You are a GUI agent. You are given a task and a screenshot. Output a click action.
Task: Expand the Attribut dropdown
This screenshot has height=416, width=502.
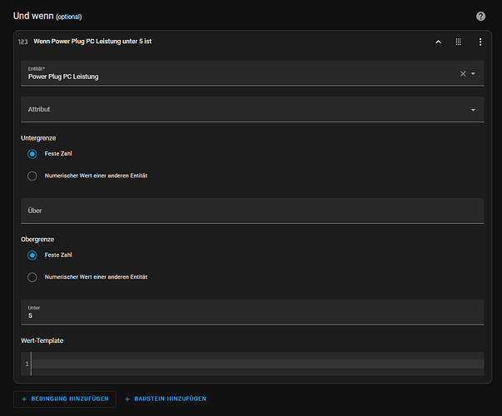coord(252,110)
